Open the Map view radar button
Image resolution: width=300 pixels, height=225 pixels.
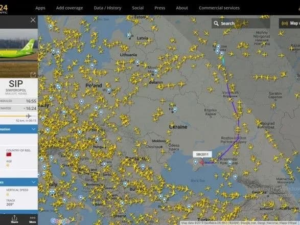coord(289,23)
